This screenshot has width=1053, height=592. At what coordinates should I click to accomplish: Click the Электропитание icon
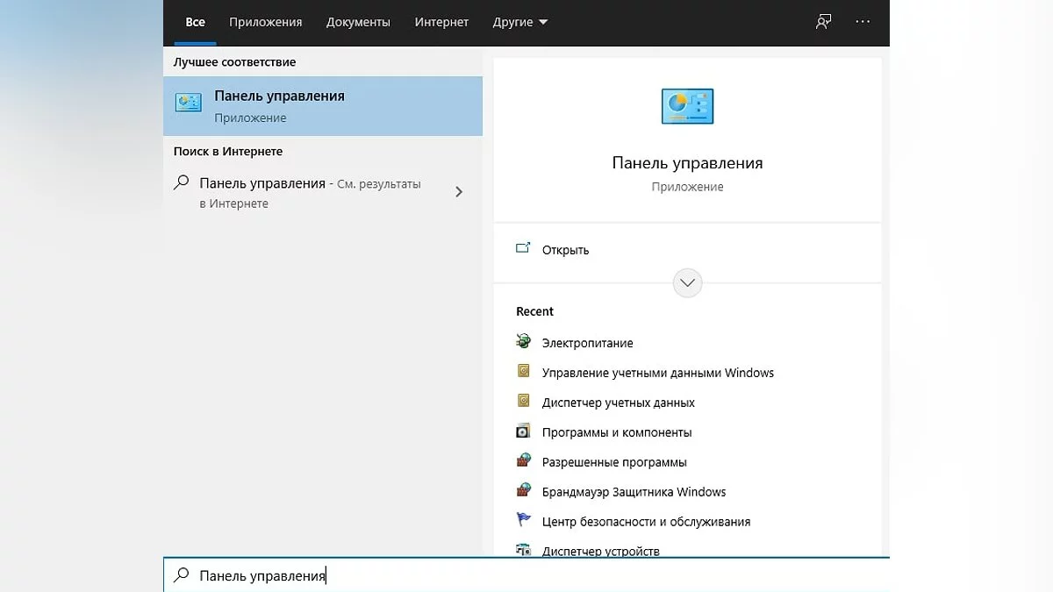point(524,341)
